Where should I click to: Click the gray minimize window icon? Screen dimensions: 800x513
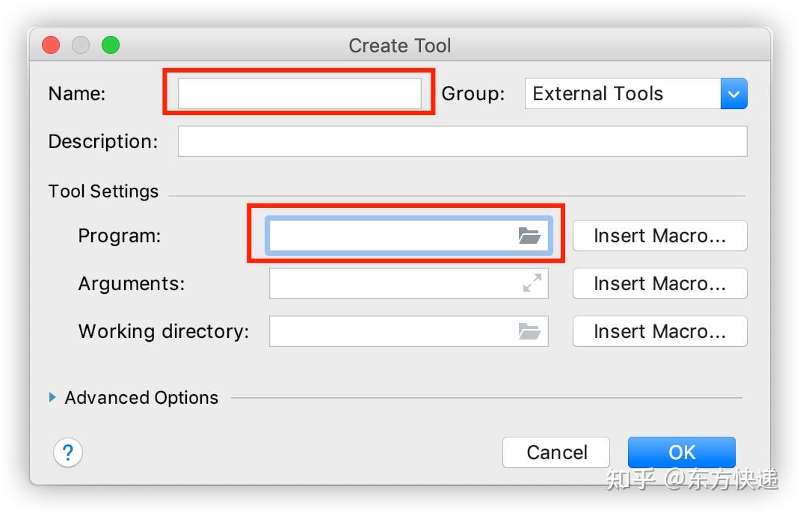pyautogui.click(x=81, y=45)
